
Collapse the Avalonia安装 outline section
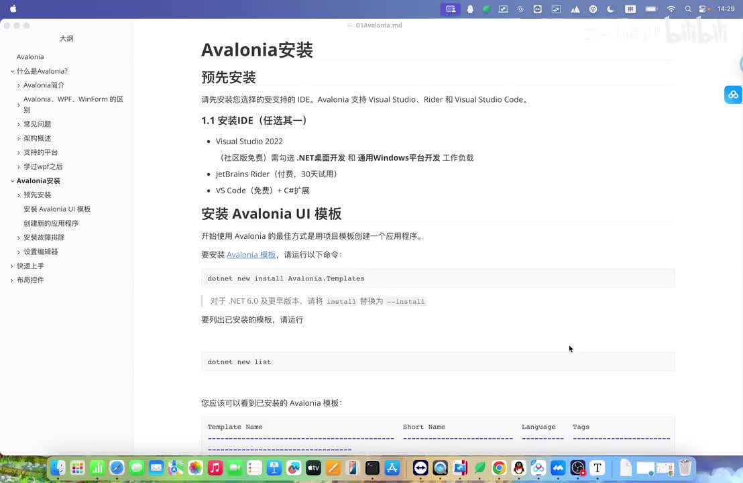pyautogui.click(x=12, y=181)
